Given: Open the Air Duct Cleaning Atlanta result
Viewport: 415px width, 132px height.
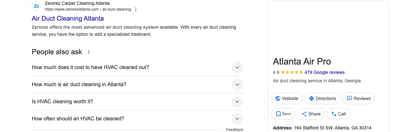Looking at the screenshot, I should 68,18.
